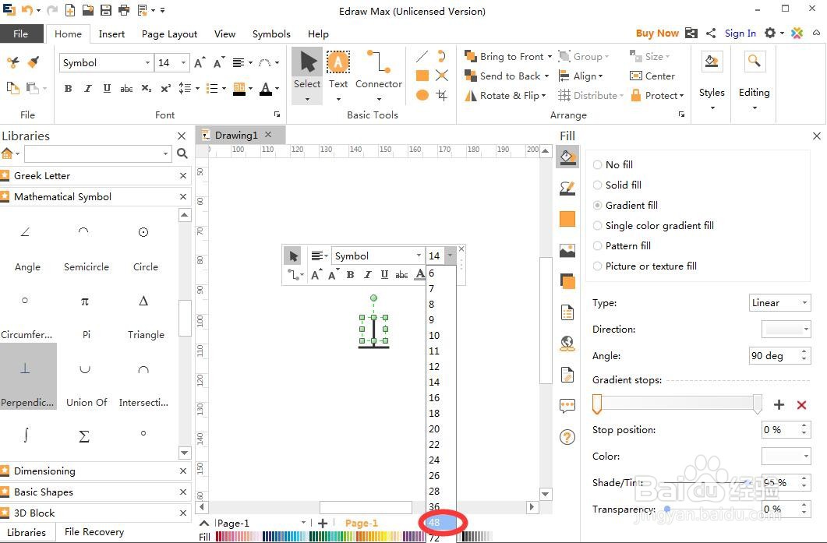
Task: Select the No fill option
Action: click(613, 164)
